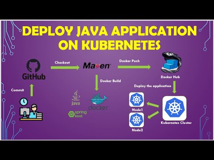Click the 'Kubernetes Cluster' caption

pyautogui.click(x=176, y=123)
